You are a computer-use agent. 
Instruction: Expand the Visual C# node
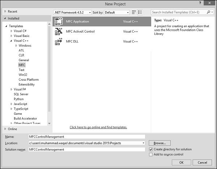pos(11,31)
